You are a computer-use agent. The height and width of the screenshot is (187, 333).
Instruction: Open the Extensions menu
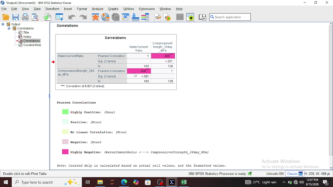[147, 9]
